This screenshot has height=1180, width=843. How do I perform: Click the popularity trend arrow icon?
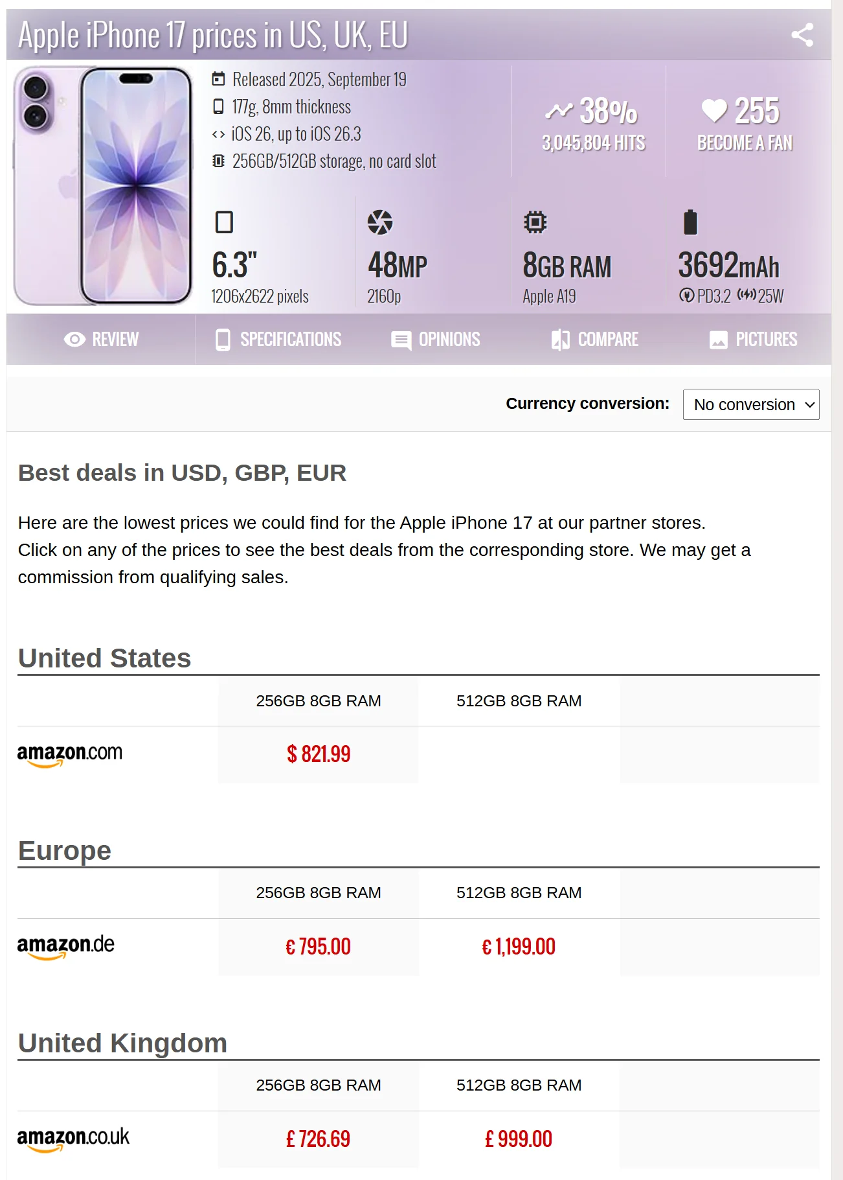pyautogui.click(x=559, y=111)
